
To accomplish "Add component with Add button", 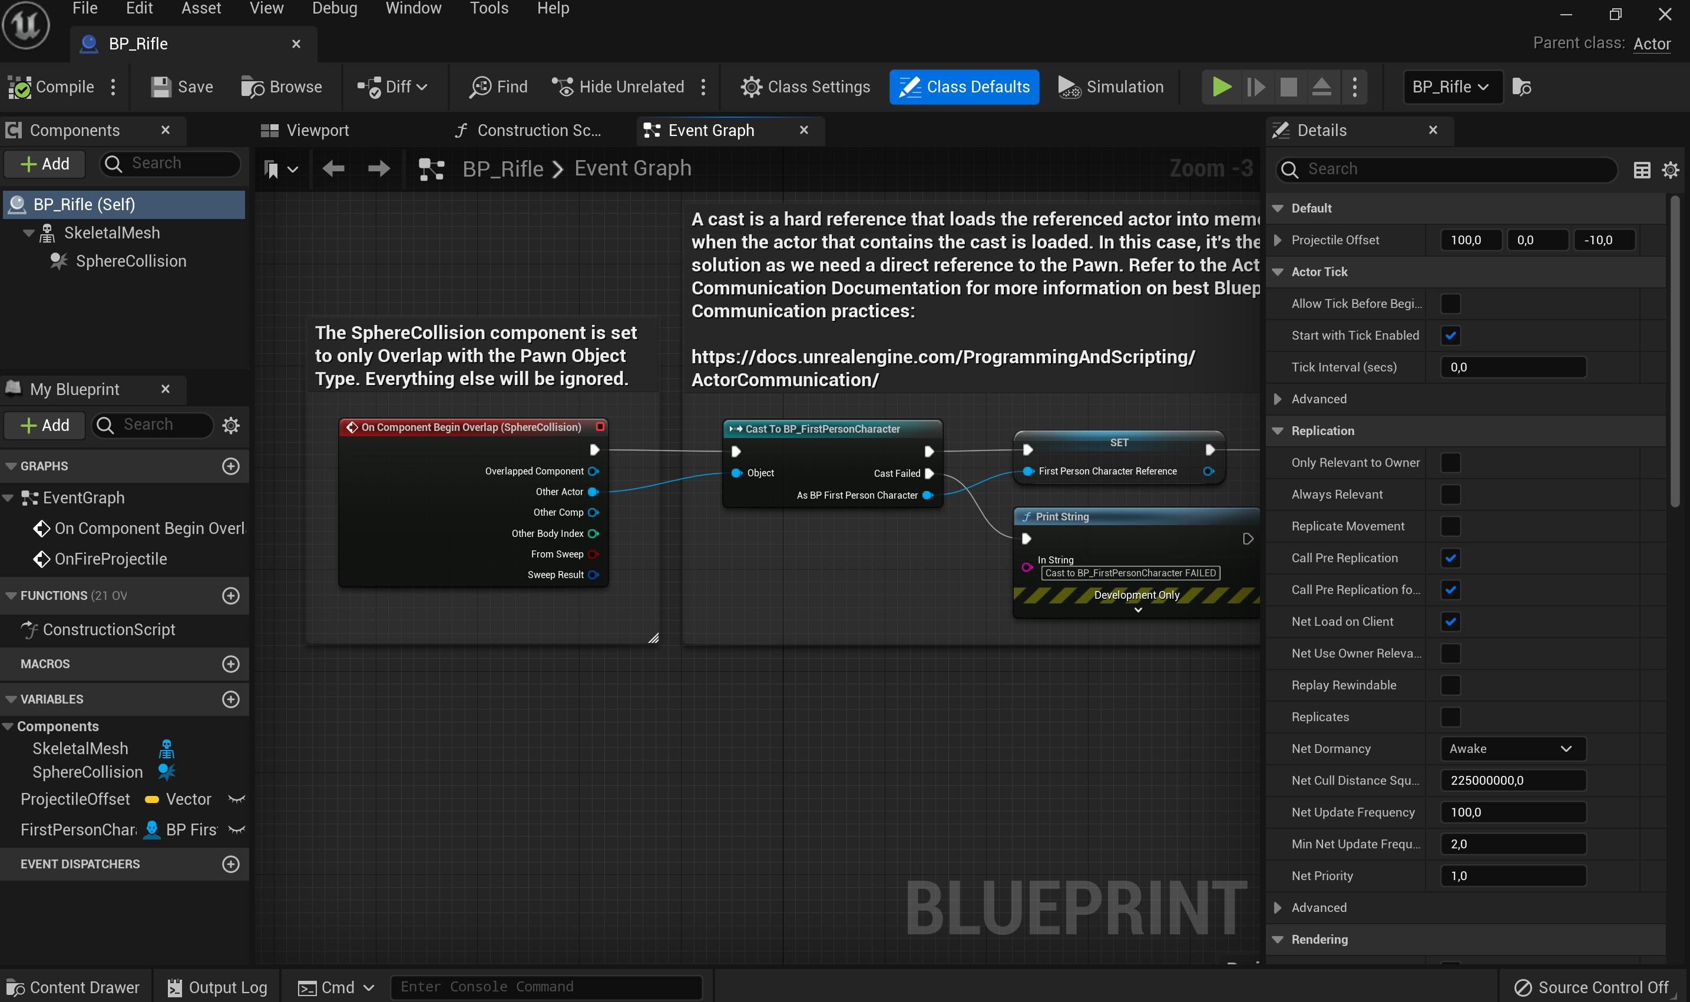I will tap(45, 164).
